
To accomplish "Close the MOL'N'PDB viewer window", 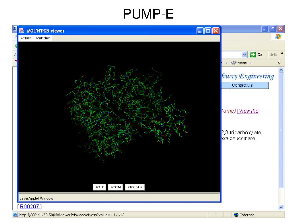I will (216, 30).
